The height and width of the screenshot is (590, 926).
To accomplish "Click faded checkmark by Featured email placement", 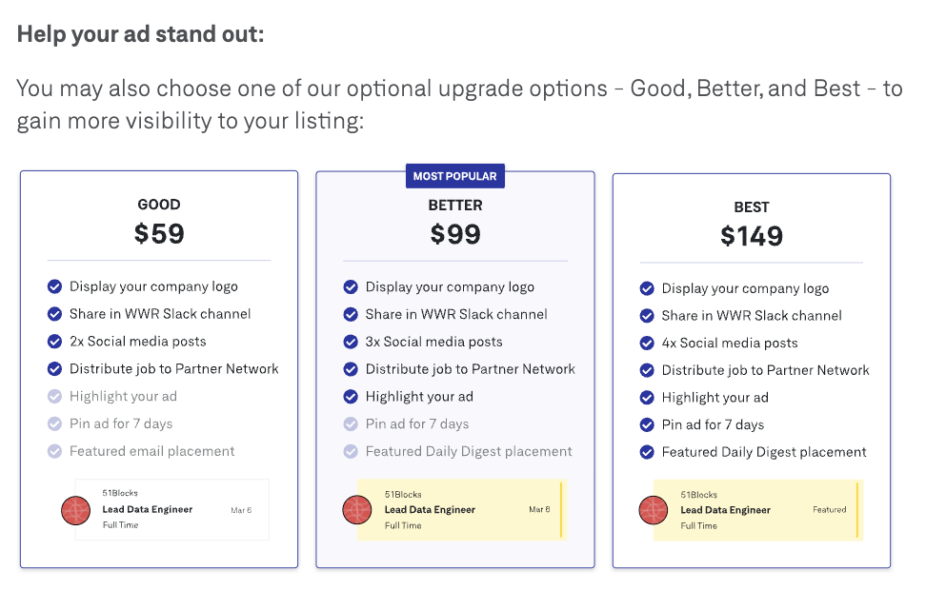I will click(55, 451).
